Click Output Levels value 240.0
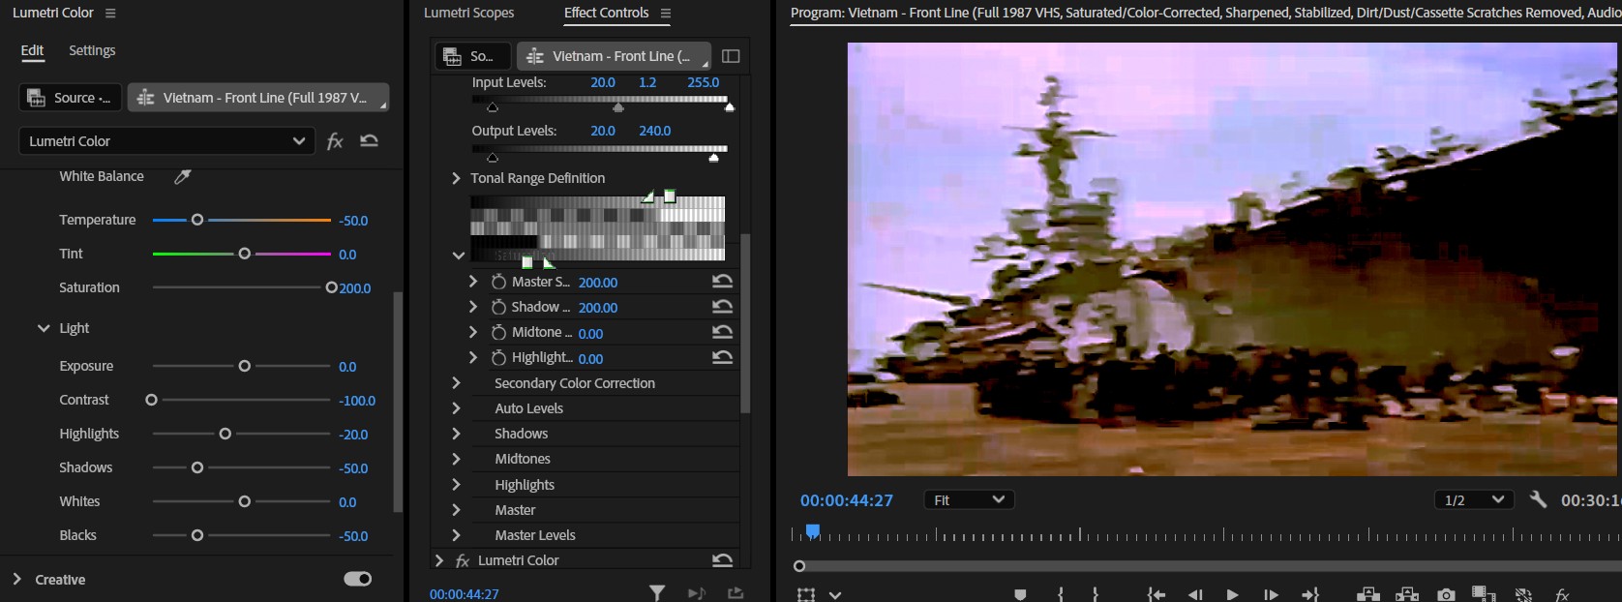The image size is (1622, 602). 654,131
